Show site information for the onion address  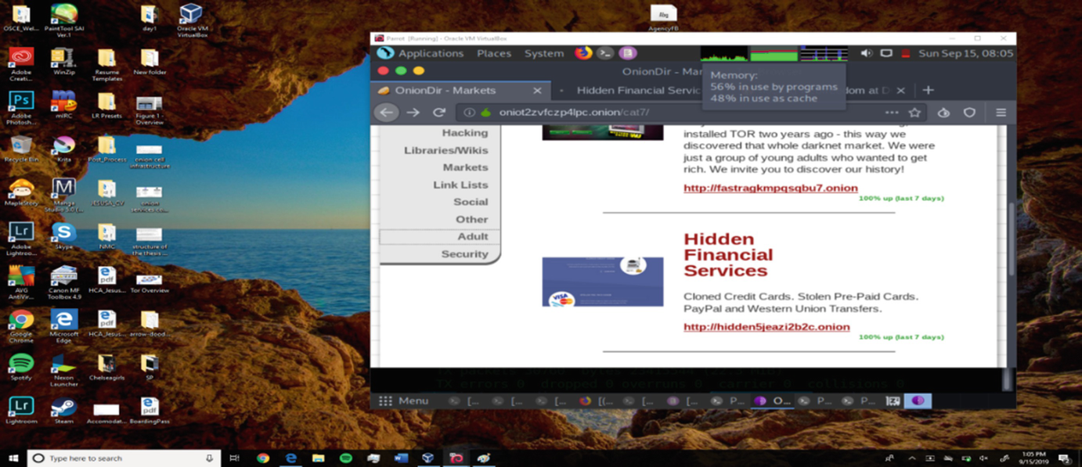point(469,113)
